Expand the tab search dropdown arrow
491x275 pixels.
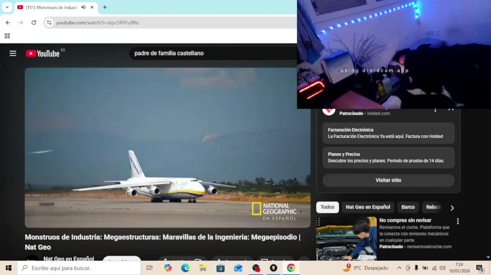[7, 7]
